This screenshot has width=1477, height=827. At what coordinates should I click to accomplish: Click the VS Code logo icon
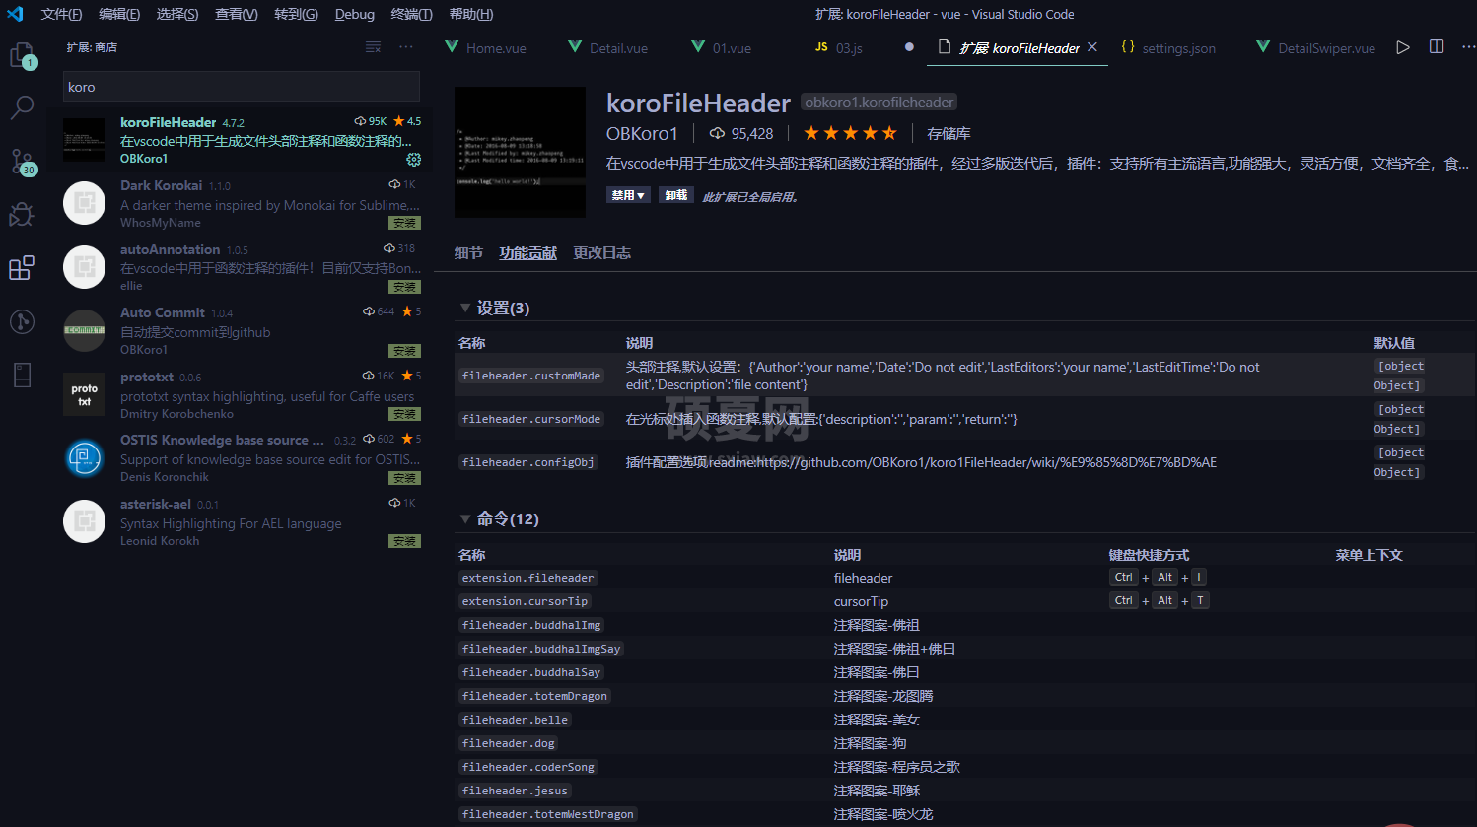coord(15,14)
